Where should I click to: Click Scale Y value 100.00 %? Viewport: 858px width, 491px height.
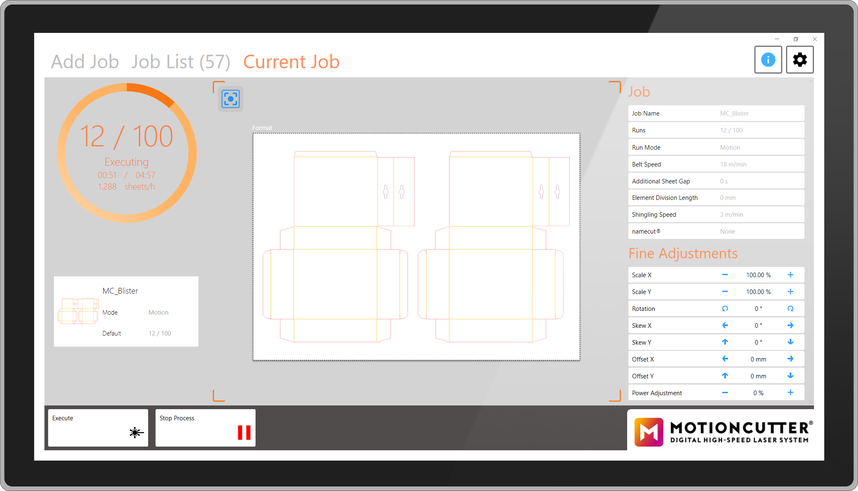pyautogui.click(x=758, y=292)
